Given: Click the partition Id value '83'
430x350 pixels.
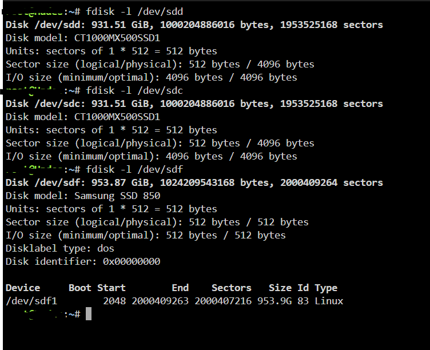Looking at the screenshot, I should 303,301.
